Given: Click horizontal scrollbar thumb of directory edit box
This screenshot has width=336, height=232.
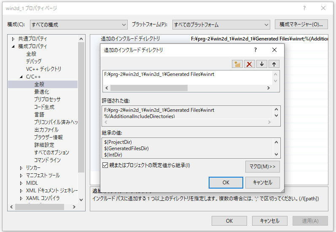Looking at the screenshot, I should coord(149,88).
